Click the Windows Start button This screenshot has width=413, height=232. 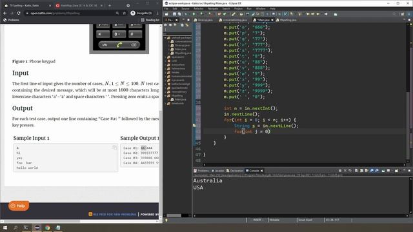(x=5, y=227)
